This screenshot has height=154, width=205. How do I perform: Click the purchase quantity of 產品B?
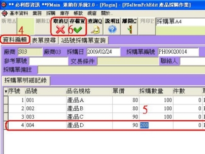(x=156, y=108)
